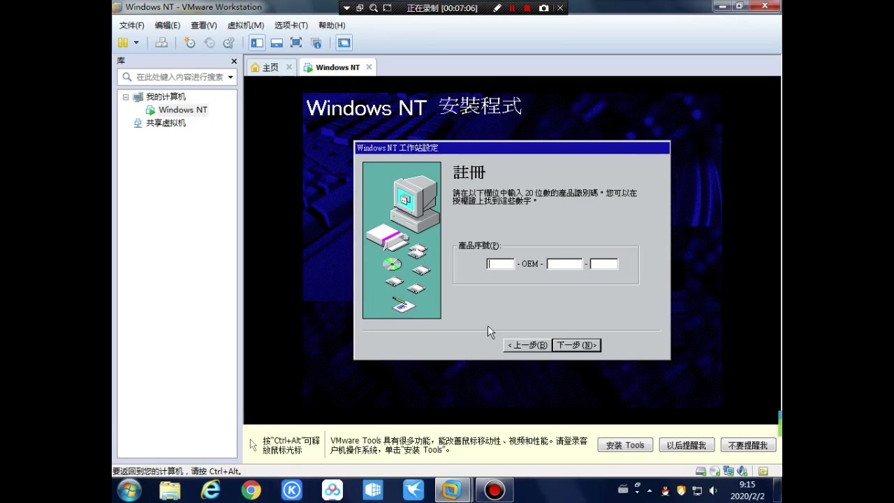This screenshot has width=894, height=503.
Task: Revert the virtual machine to a snapshot
Action: [210, 43]
